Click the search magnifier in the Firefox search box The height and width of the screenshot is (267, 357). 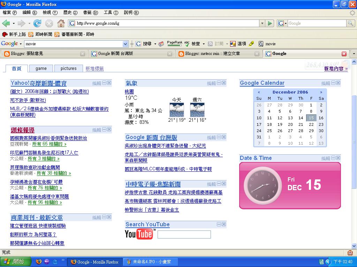pos(350,23)
